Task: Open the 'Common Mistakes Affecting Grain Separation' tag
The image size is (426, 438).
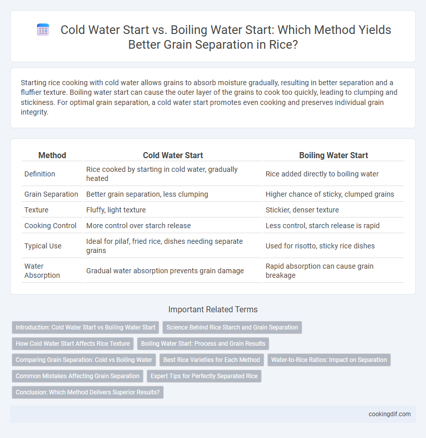Action: coord(78,376)
